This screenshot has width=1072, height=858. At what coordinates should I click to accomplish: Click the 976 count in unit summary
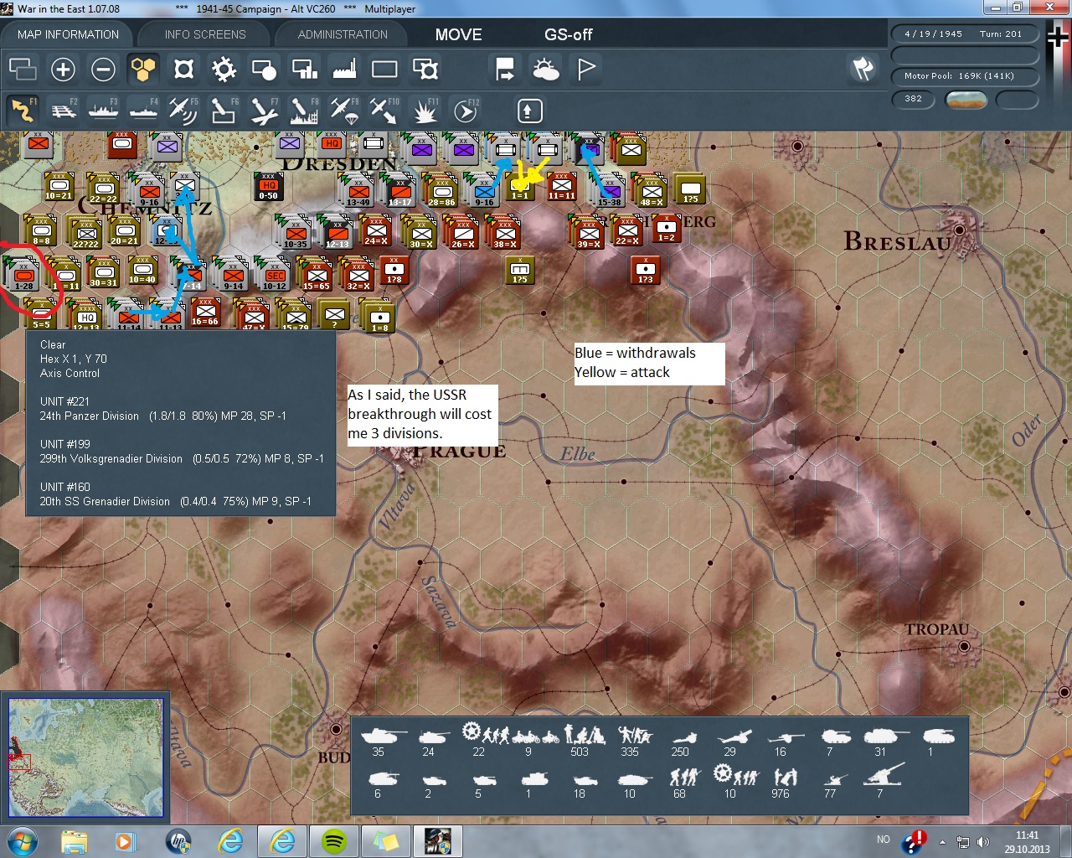point(781,793)
